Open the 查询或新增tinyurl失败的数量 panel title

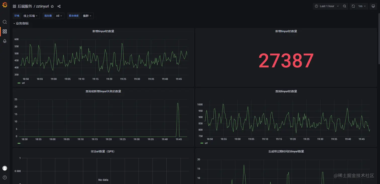tap(103, 91)
